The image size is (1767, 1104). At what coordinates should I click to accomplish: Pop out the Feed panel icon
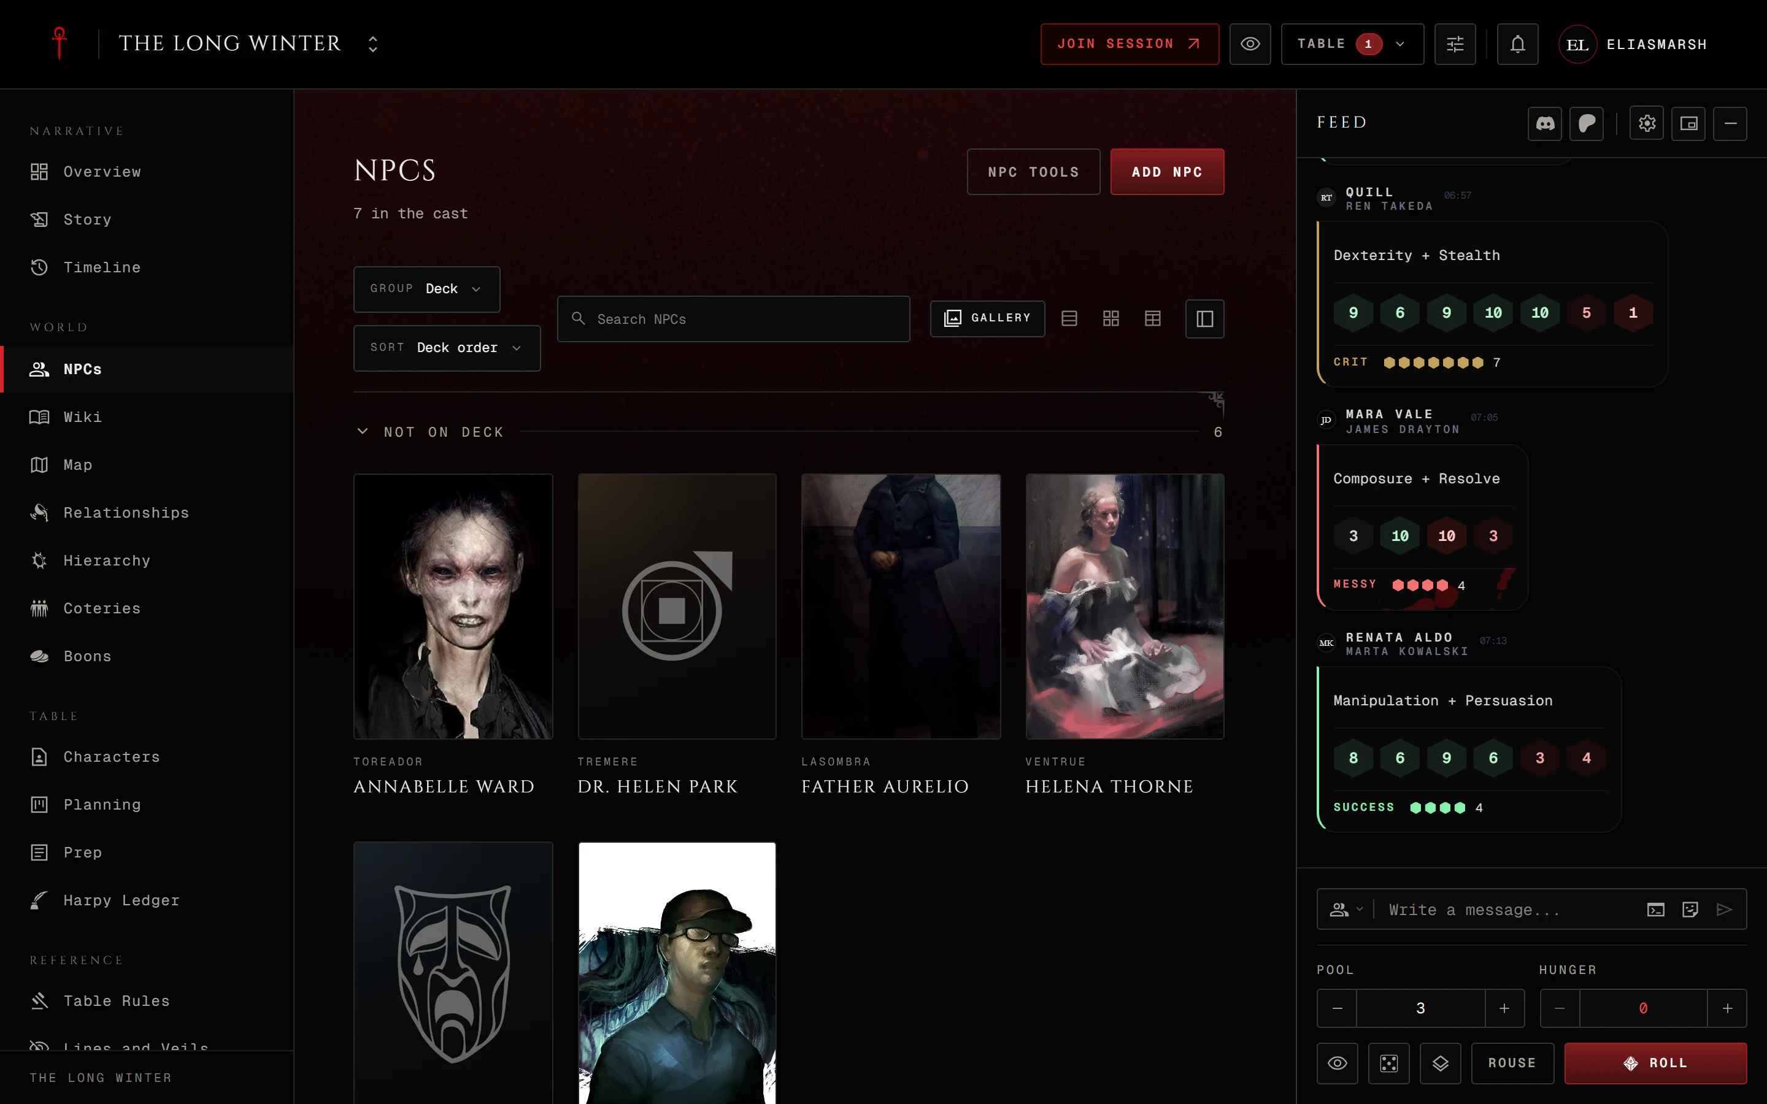(x=1688, y=123)
